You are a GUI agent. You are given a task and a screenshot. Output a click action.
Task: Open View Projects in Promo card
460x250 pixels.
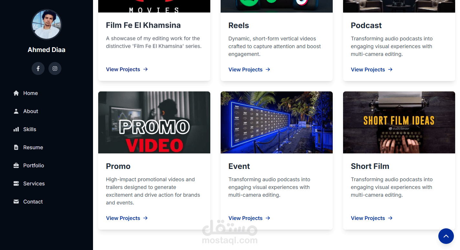click(127, 218)
